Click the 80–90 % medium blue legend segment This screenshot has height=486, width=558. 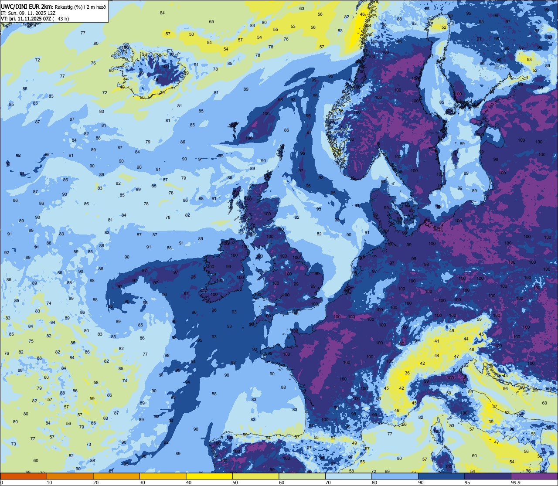pyautogui.click(x=395, y=476)
